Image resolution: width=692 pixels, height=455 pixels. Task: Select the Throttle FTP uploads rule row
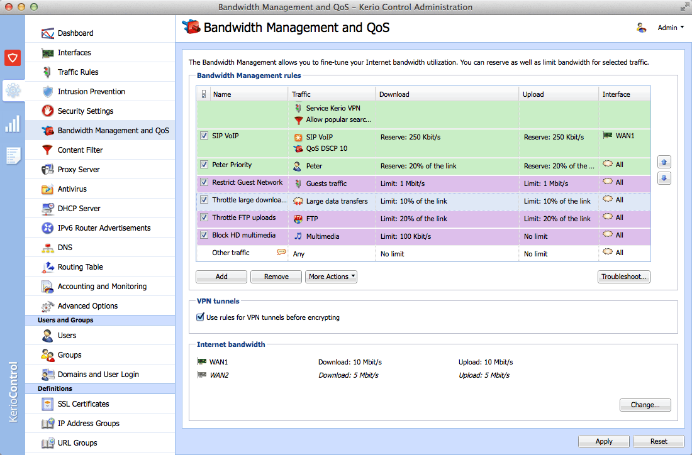423,219
